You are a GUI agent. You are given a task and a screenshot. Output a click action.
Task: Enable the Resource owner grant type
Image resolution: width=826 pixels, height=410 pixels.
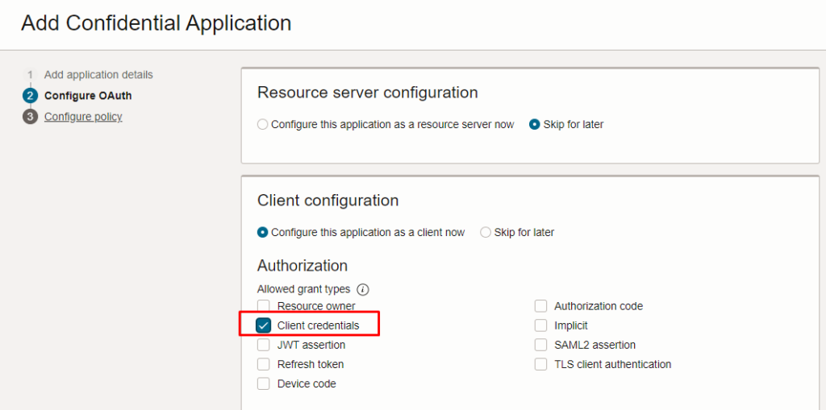[264, 306]
